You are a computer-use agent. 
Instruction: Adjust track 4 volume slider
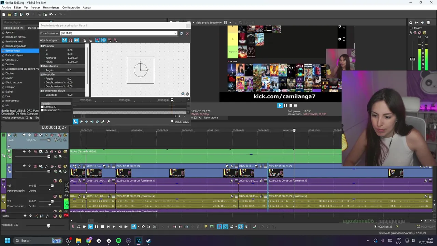click(x=52, y=186)
